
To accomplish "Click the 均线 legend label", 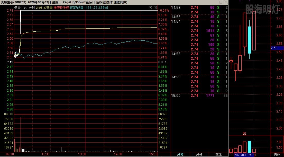I will (39, 8).
